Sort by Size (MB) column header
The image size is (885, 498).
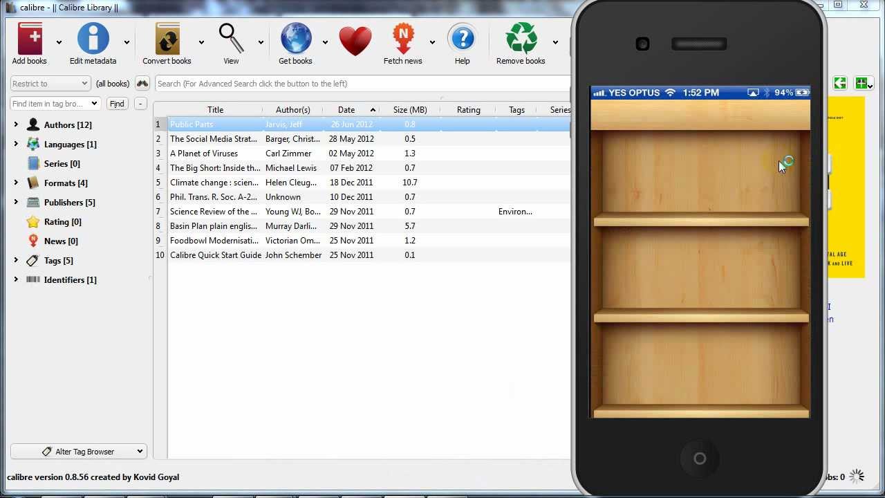coord(410,110)
